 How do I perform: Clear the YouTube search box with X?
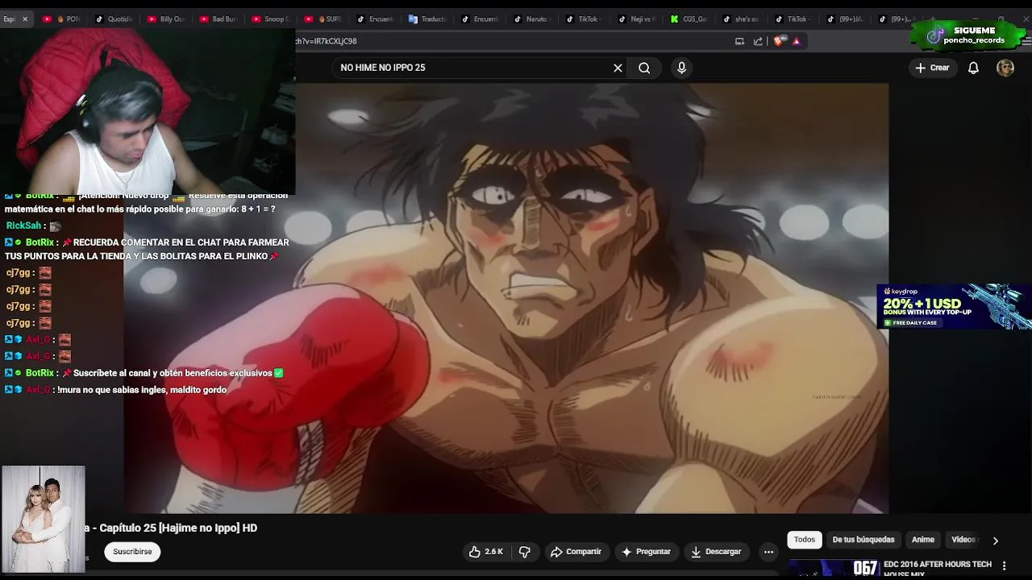point(618,68)
